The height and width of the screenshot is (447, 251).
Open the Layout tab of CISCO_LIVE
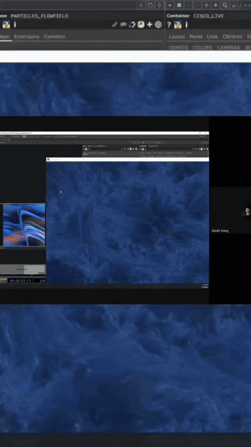[x=177, y=37]
